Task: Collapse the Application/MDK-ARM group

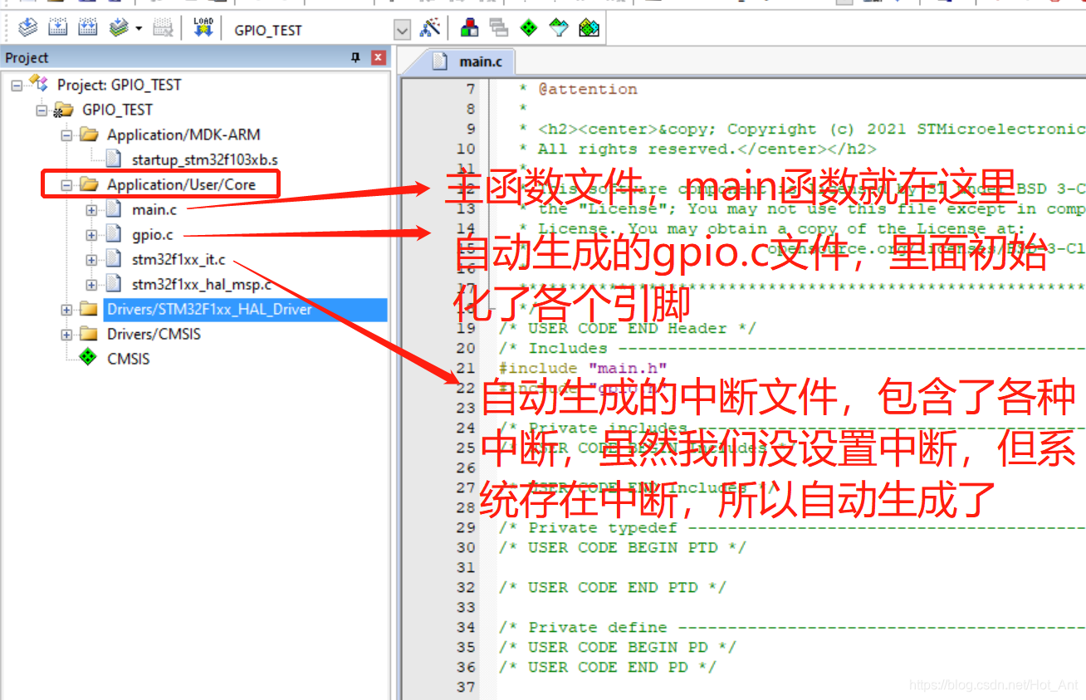Action: (66, 135)
